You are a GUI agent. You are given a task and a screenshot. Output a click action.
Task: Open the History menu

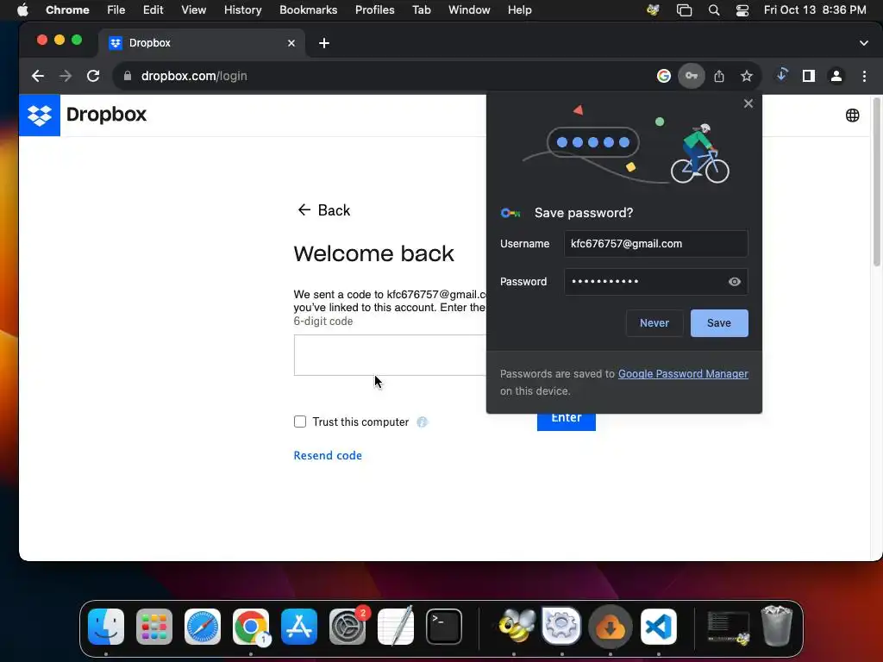pyautogui.click(x=242, y=10)
